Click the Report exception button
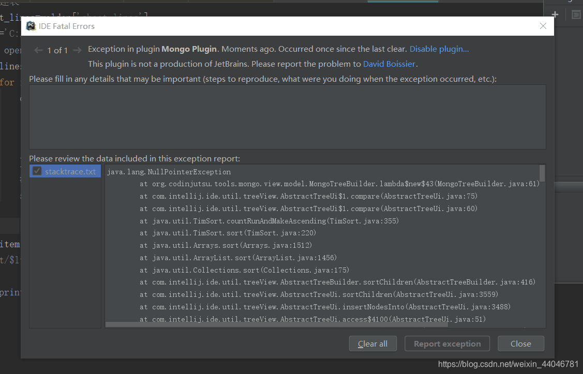The height and width of the screenshot is (374, 583). point(447,343)
